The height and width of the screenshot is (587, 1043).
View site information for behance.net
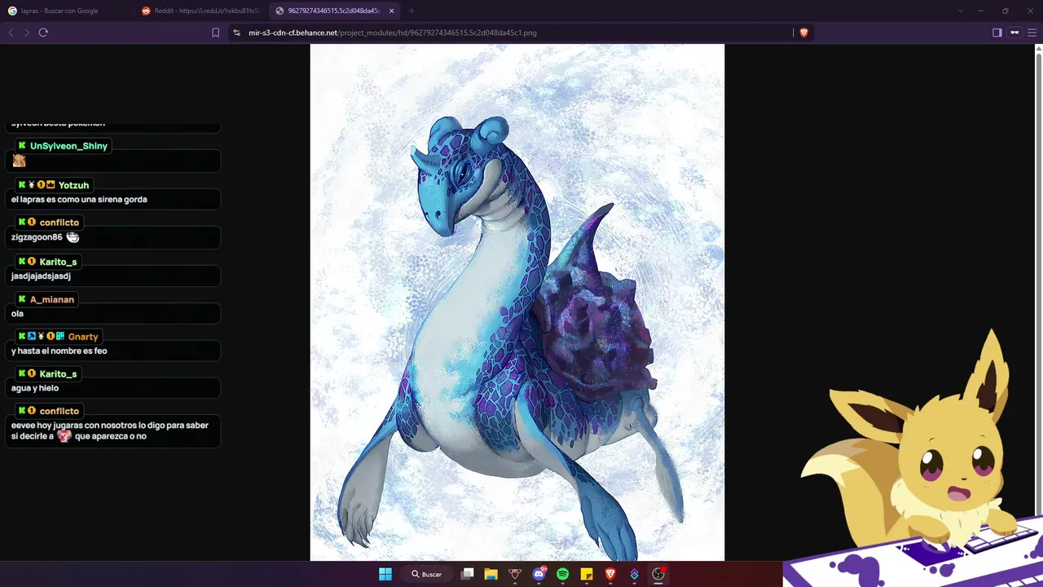236,33
